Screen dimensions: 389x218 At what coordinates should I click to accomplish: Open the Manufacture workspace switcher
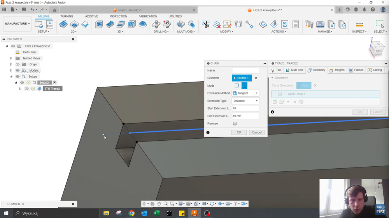[x=17, y=24]
